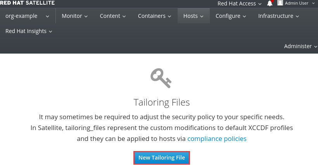318x165 pixels.
Task: Follow the compliance policies link
Action: coord(217,139)
